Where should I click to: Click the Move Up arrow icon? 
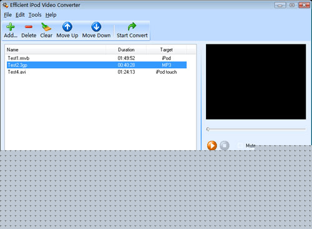pos(67,27)
